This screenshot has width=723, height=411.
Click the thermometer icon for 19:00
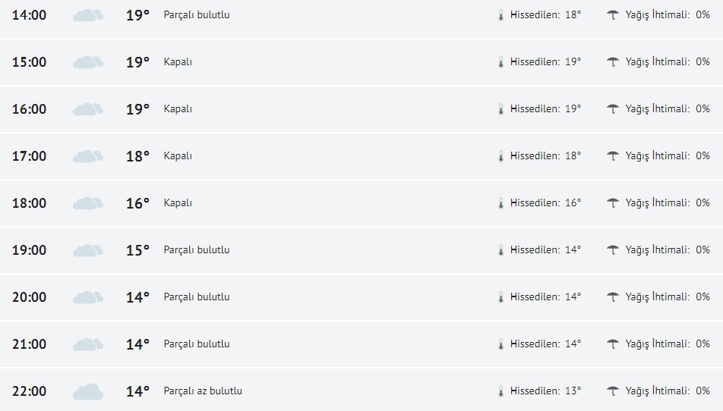[x=500, y=250]
